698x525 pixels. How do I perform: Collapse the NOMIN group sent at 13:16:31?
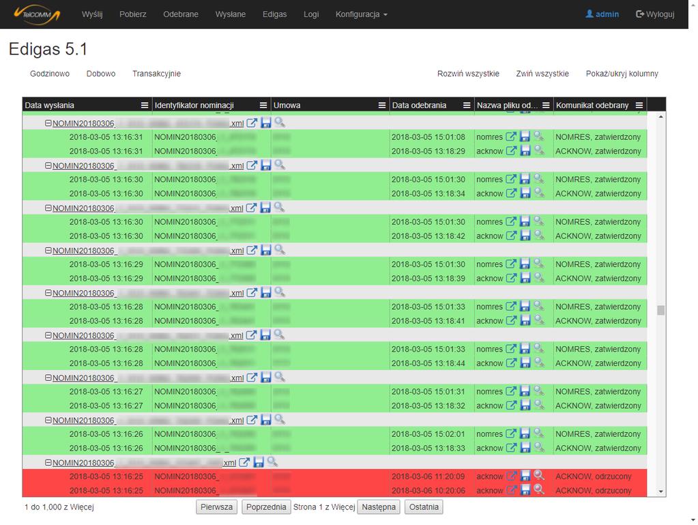pyautogui.click(x=48, y=123)
